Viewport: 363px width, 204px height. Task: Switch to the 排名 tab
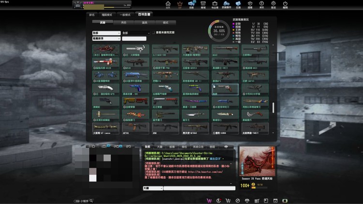point(92,15)
